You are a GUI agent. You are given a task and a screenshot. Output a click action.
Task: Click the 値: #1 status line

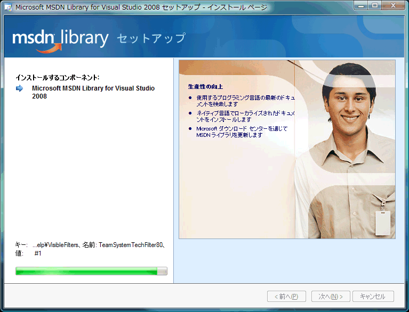28,253
